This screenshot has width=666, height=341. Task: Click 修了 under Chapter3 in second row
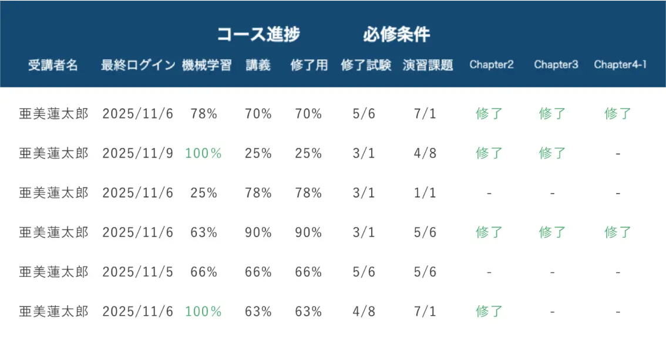(552, 153)
